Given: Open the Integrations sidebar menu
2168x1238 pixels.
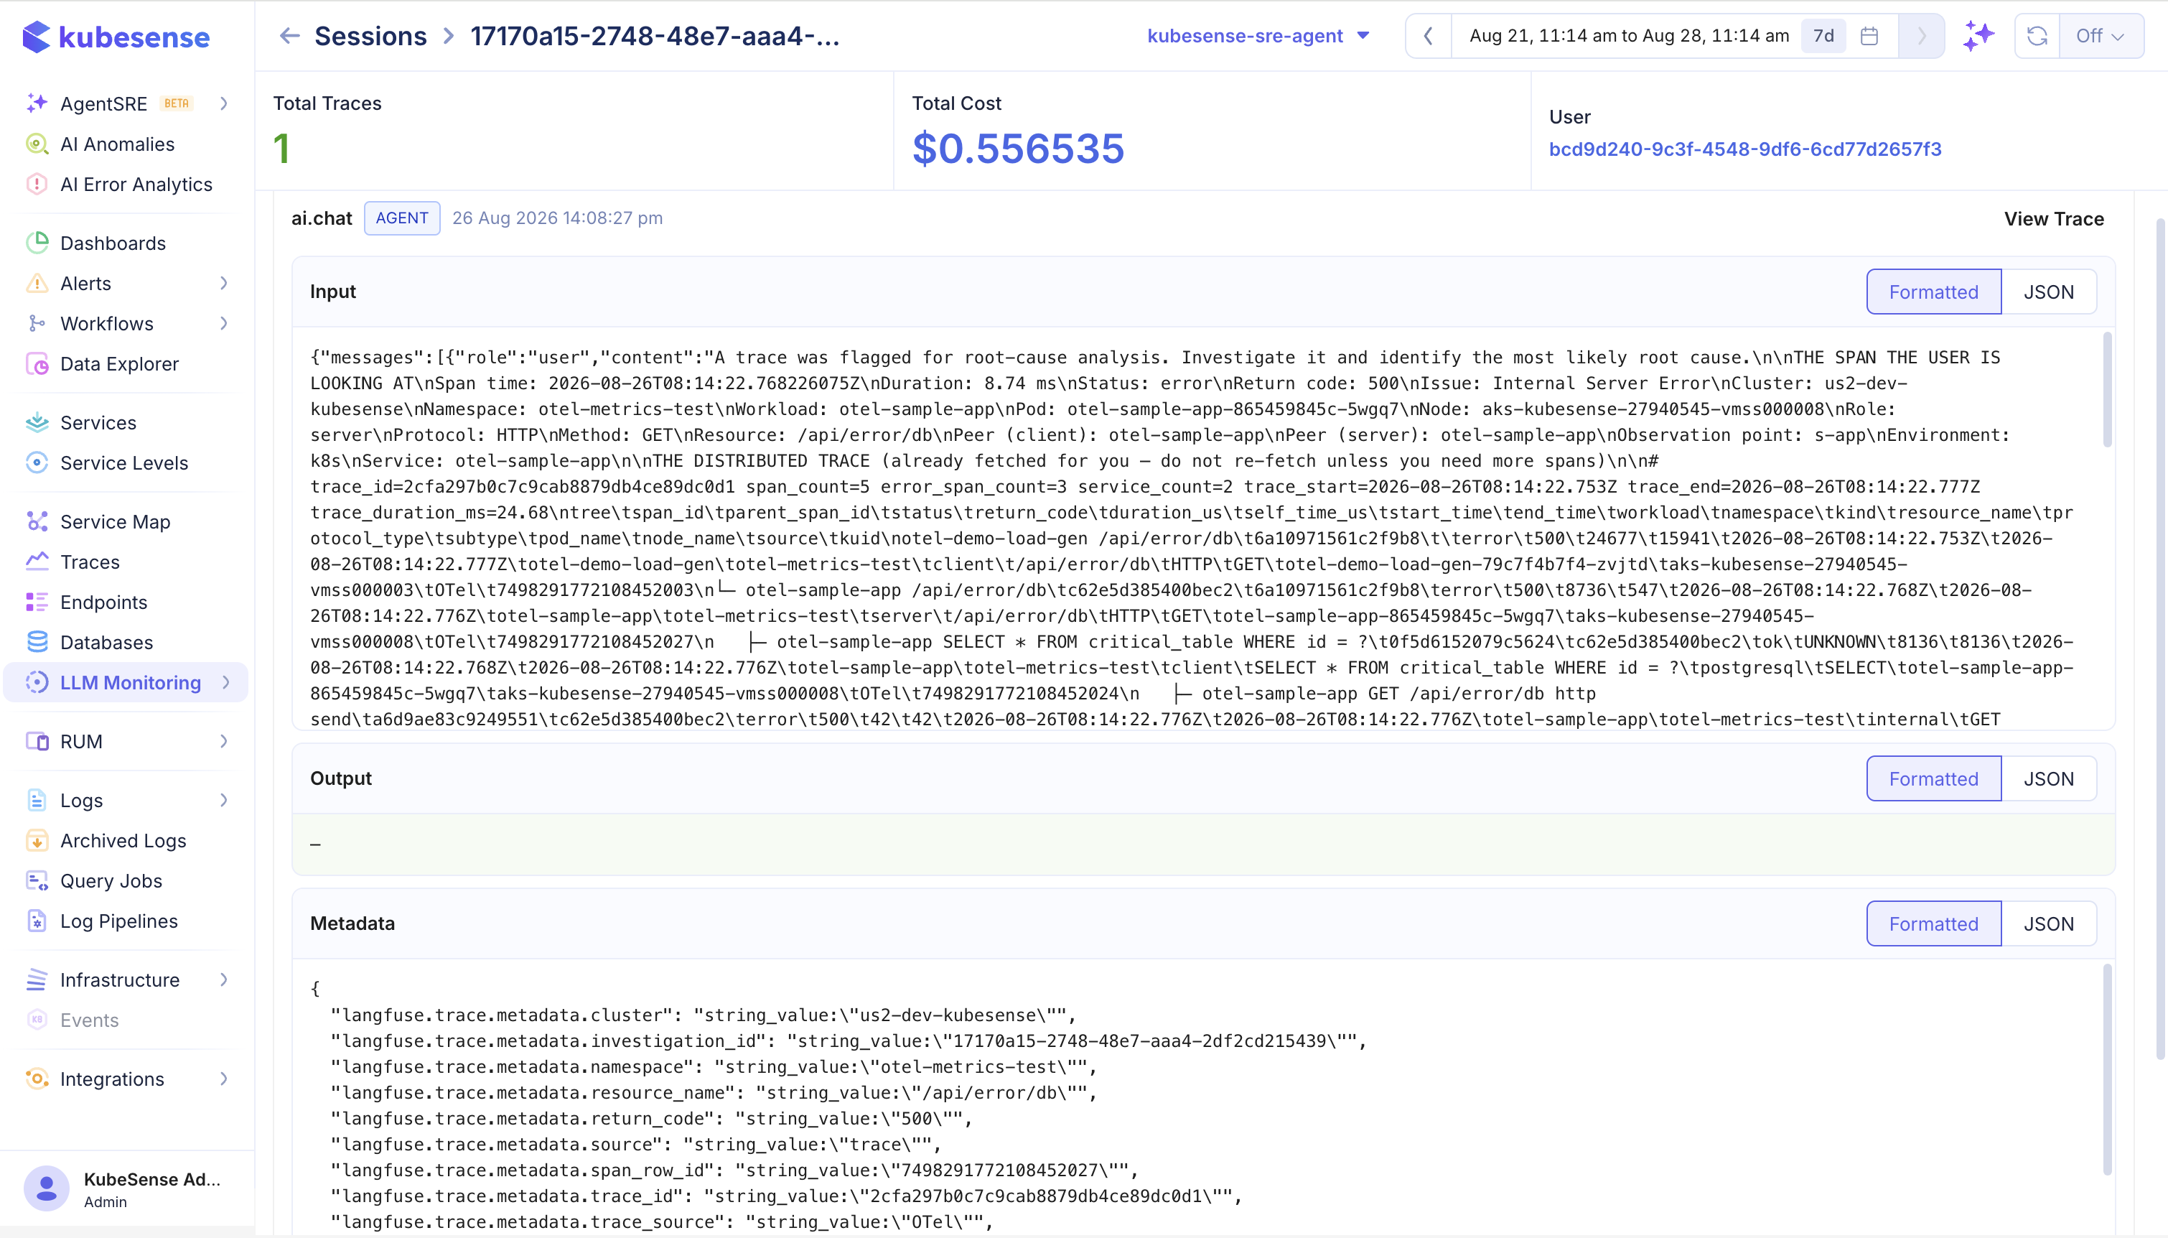Looking at the screenshot, I should [128, 1079].
